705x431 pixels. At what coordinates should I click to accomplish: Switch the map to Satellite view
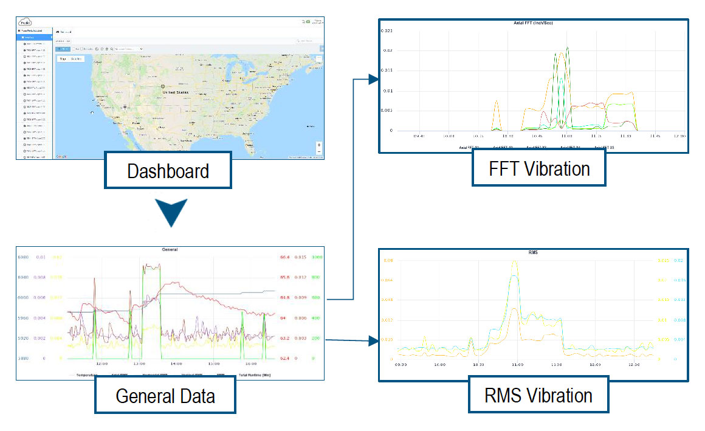tap(76, 58)
